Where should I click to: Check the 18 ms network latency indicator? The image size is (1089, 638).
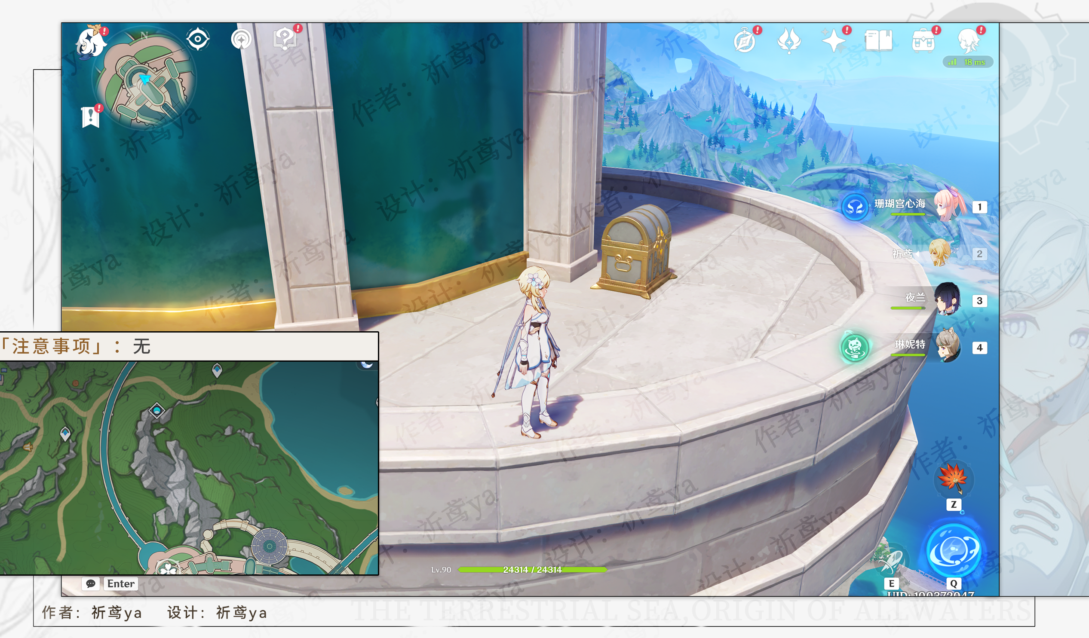tap(968, 62)
